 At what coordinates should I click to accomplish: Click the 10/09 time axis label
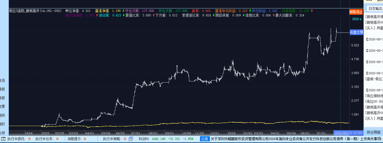point(186,133)
